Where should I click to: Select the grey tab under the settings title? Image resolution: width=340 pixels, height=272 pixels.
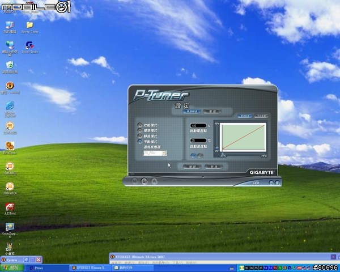[x=212, y=111]
